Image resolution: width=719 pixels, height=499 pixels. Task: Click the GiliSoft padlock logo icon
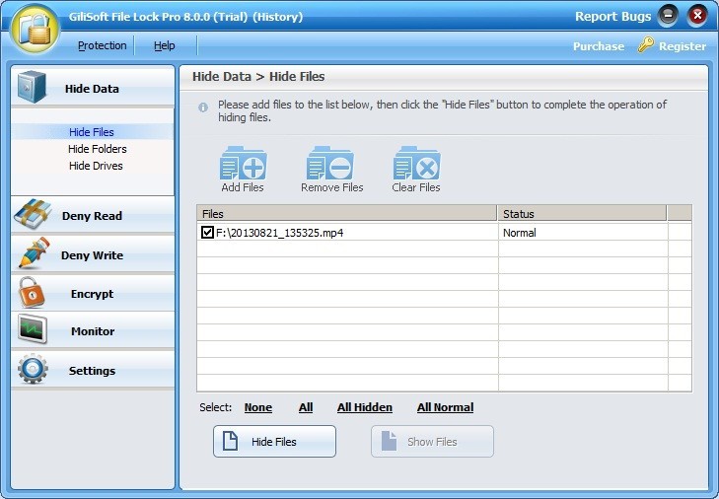35,29
